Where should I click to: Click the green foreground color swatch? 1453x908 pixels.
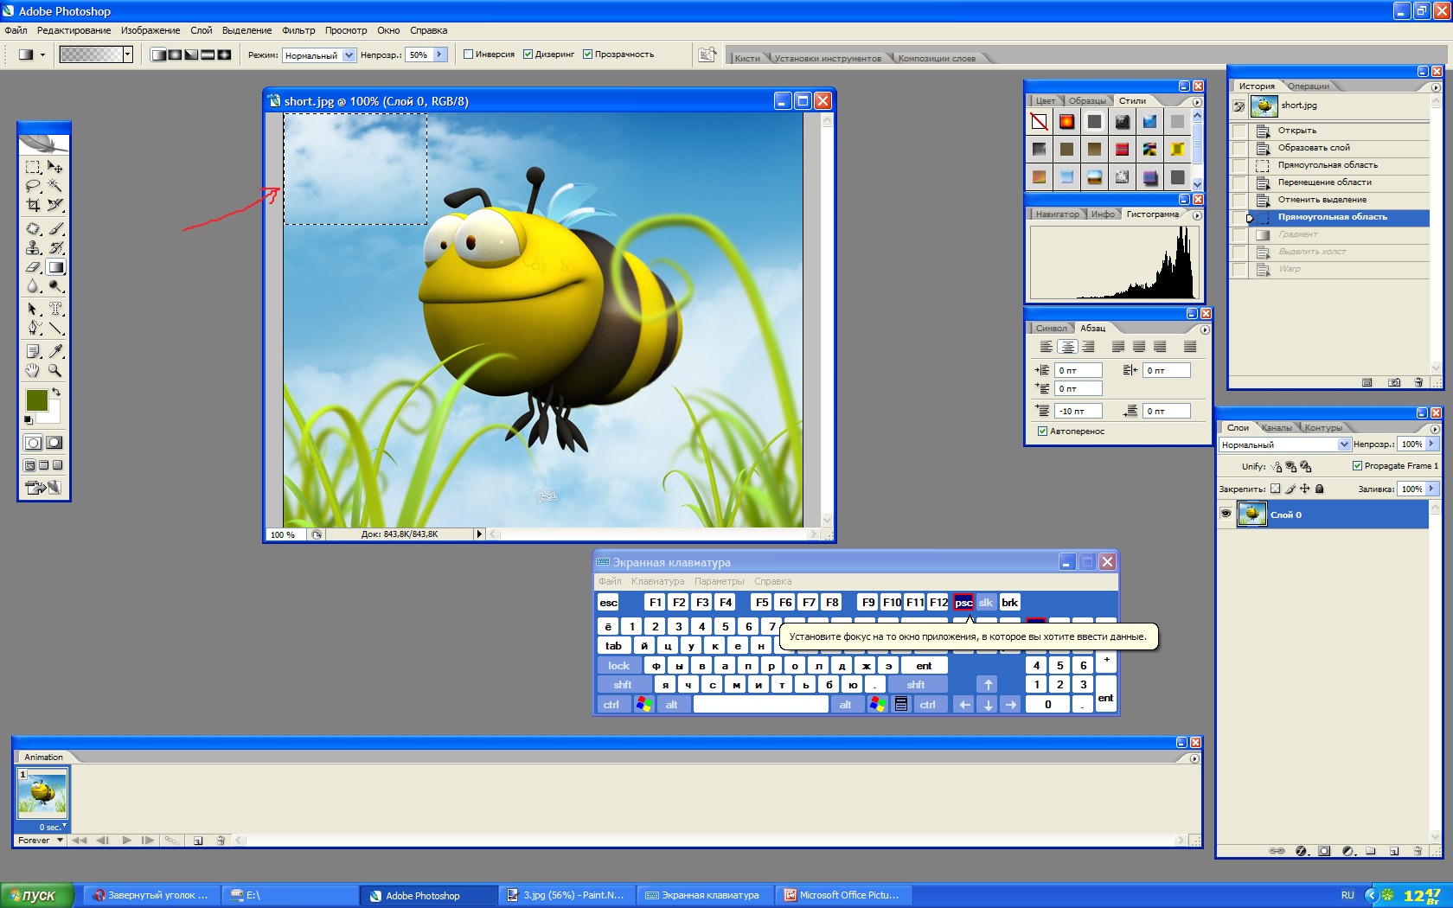coord(36,400)
